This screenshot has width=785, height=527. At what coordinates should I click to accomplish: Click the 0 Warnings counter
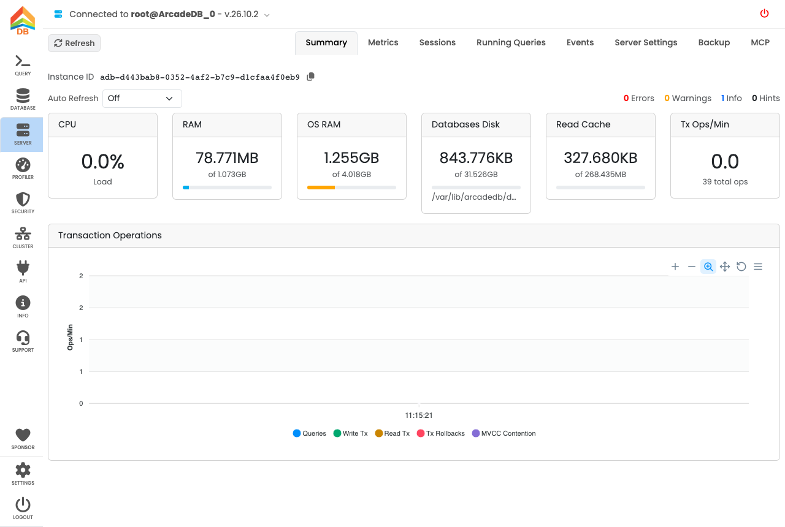[x=687, y=98]
